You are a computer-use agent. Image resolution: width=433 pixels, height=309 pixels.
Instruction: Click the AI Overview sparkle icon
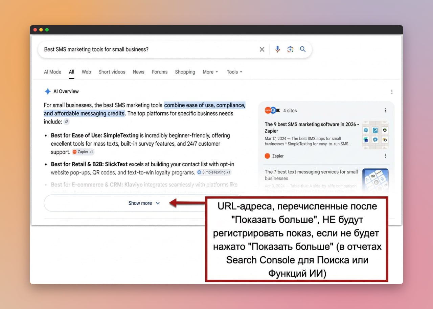[x=47, y=91]
